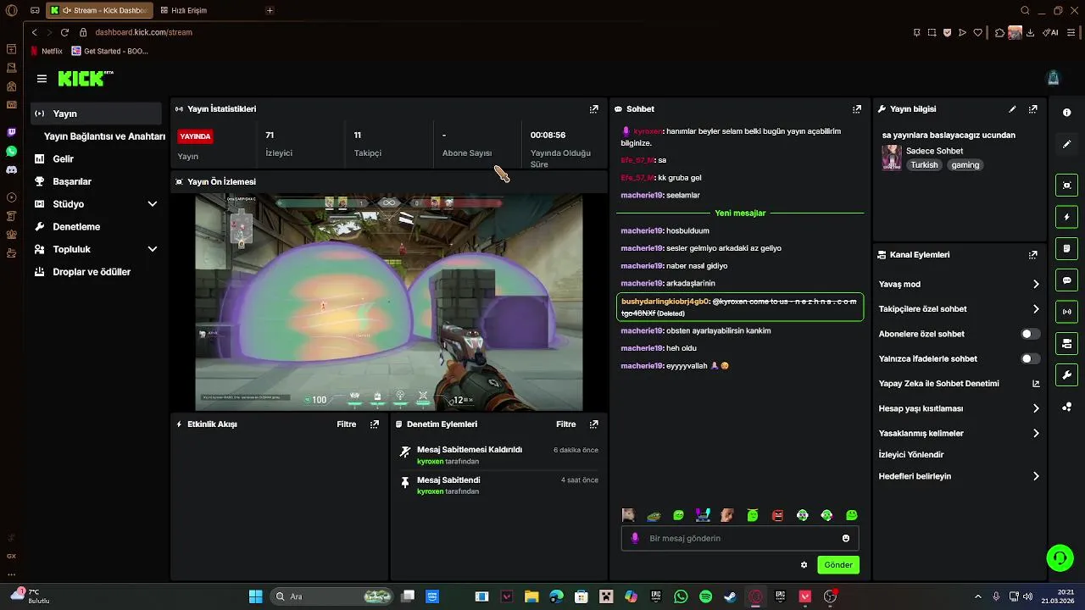Open Filtre dropdown in Etkinlik Akışı
Image resolution: width=1085 pixels, height=610 pixels.
click(346, 424)
